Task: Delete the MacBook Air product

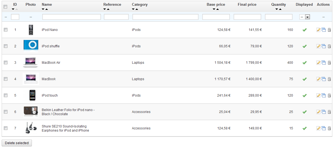Action: [x=329, y=63]
